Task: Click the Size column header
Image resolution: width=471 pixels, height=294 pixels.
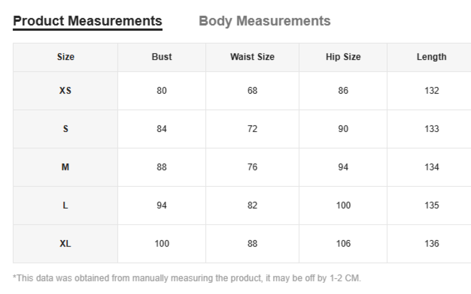Action: [65, 57]
